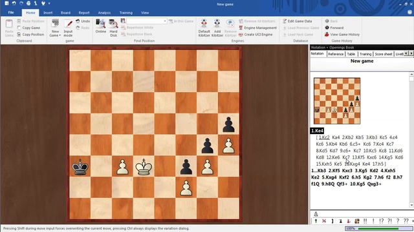Click the diagram thumbnail in notation
This screenshot has width=414, height=232.
click(337, 101)
